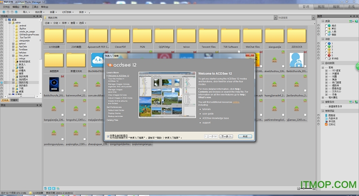The image size is (359, 196).
Task: Open the xiaoguanjia folder thumbnail
Action: pyautogui.click(x=275, y=36)
